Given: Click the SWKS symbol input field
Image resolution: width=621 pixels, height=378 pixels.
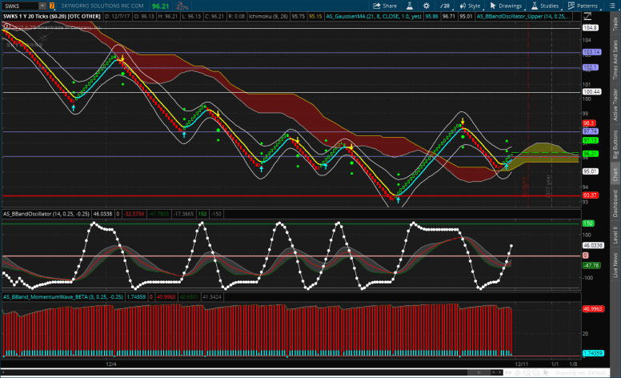Looking at the screenshot, I should [x=16, y=5].
